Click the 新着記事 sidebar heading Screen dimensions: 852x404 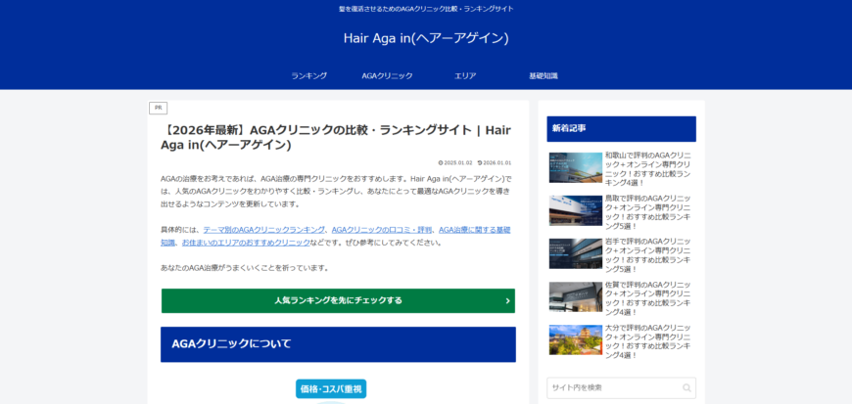tap(621, 129)
